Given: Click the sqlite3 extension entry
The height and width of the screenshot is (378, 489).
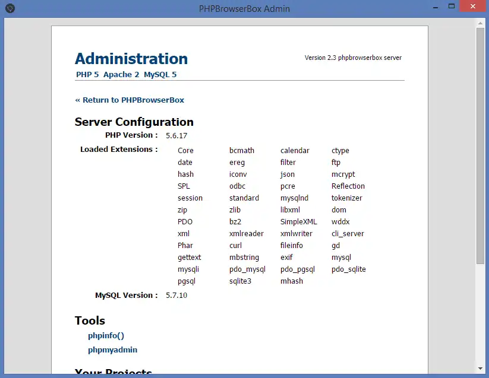Looking at the screenshot, I should click(240, 281).
